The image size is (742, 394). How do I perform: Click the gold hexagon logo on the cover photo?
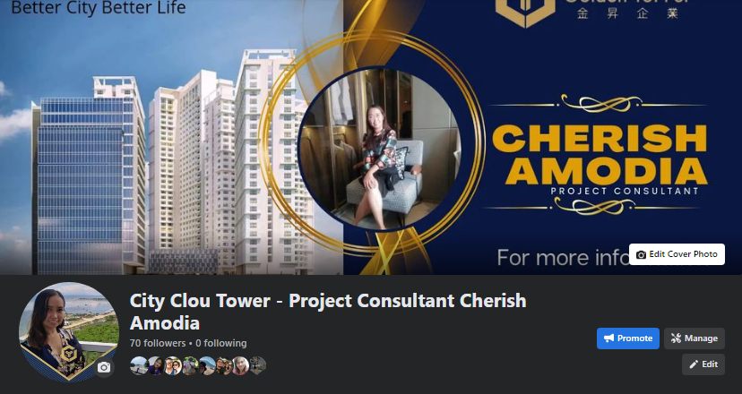[x=525, y=11]
